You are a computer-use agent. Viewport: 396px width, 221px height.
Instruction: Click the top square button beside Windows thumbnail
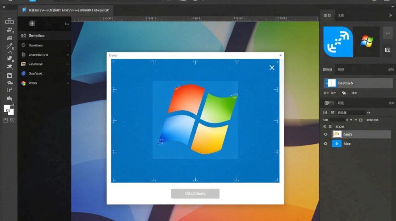pyautogui.click(x=387, y=33)
